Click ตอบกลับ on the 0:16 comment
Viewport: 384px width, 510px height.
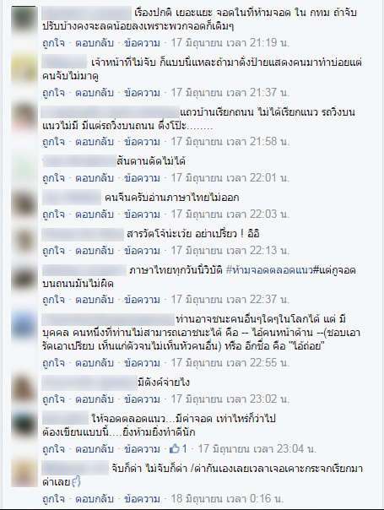pos(95,499)
